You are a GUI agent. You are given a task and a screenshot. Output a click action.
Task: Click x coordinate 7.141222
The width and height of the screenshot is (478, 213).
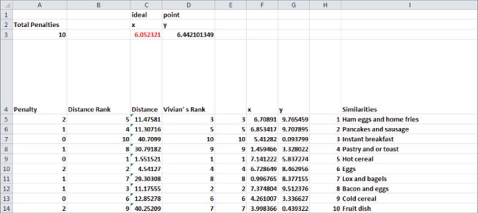coord(262,159)
